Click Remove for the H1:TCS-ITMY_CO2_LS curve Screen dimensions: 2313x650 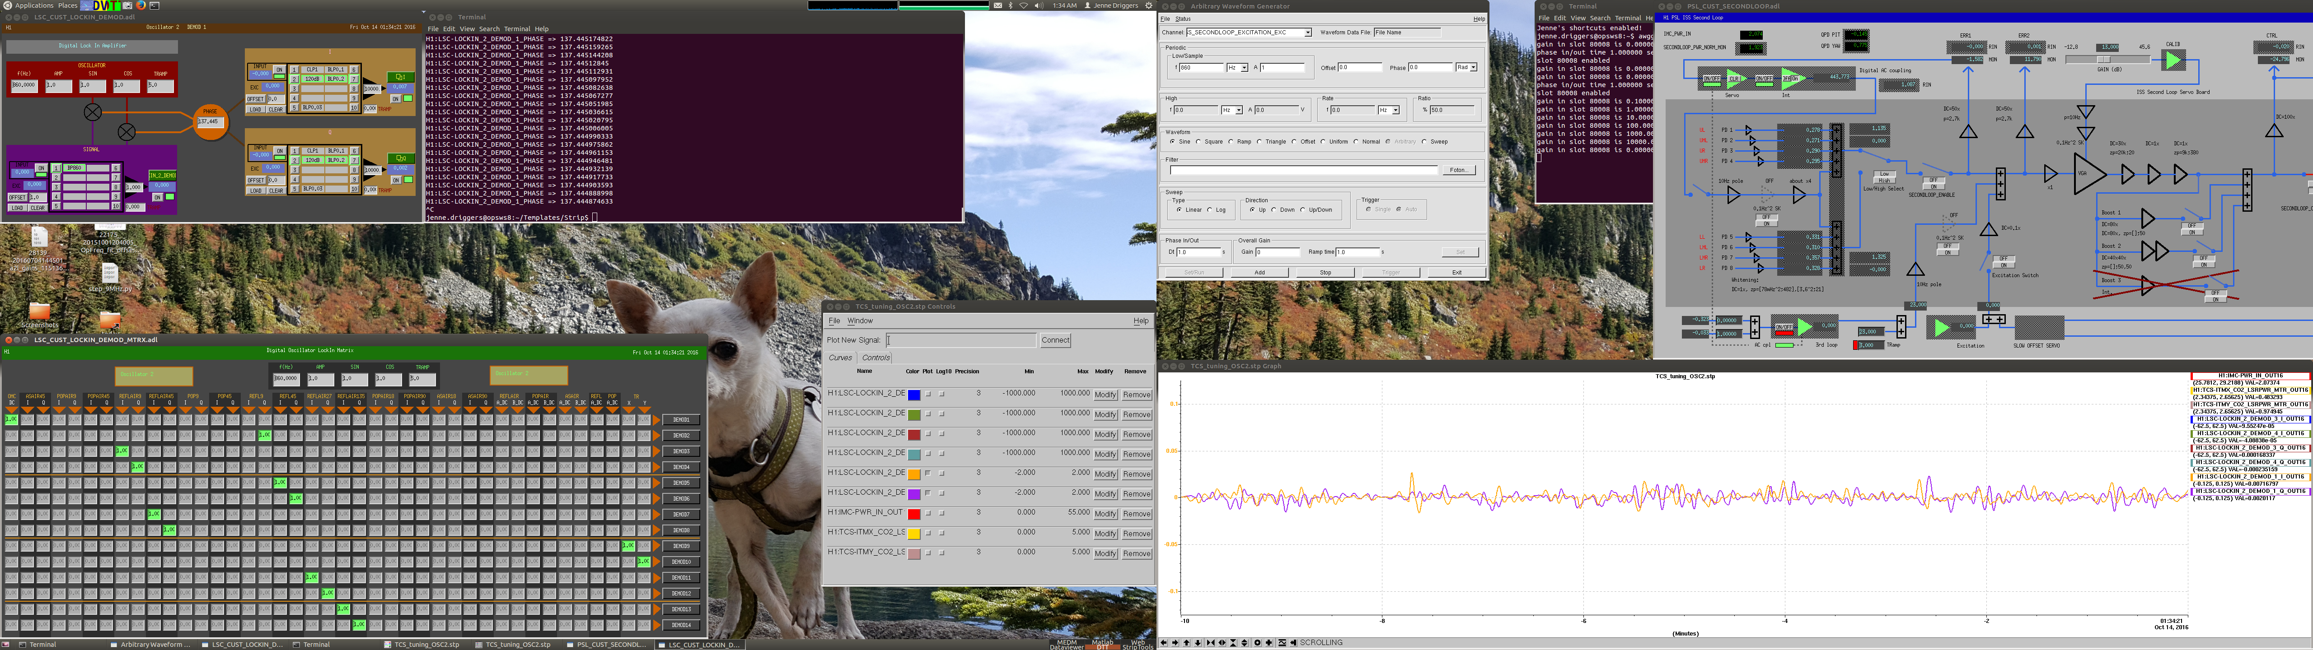(1137, 553)
